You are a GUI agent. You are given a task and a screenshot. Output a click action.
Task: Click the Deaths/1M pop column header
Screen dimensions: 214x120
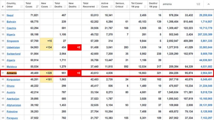pos(153,5)
